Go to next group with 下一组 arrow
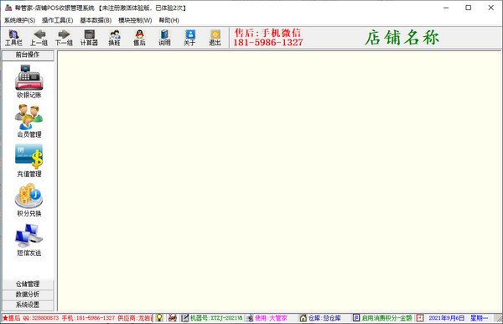503x324 pixels. [65, 38]
